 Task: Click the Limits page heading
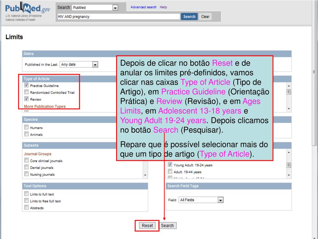[x=14, y=37]
